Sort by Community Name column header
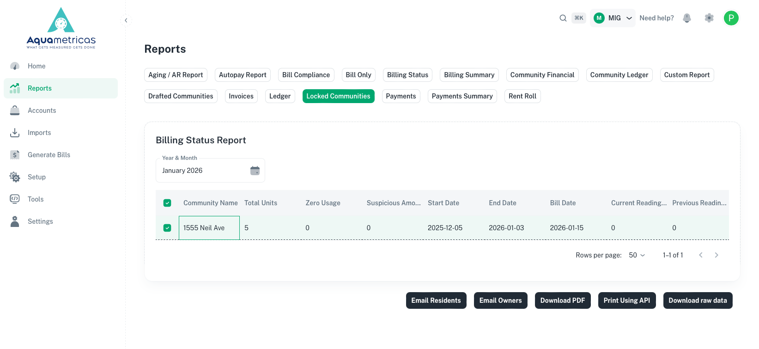Viewport: 759px width, 349px height. tap(210, 203)
